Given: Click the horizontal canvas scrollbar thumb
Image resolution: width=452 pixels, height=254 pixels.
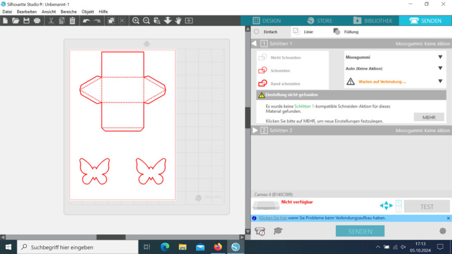Looking at the screenshot, I should [x=111, y=237].
